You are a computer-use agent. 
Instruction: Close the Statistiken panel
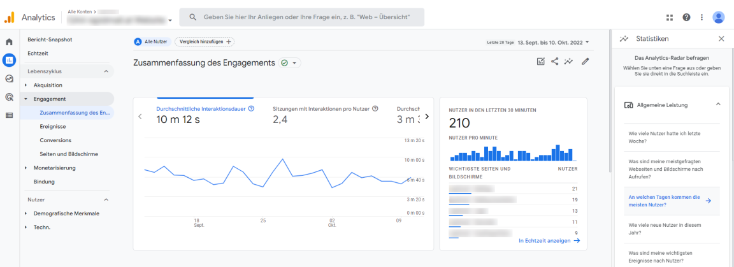pos(721,39)
